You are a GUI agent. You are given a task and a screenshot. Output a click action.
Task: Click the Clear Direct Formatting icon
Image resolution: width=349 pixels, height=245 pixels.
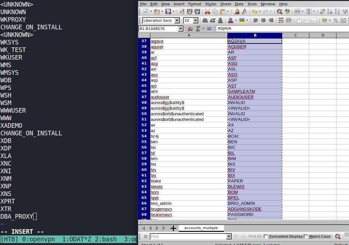click(244, 12)
